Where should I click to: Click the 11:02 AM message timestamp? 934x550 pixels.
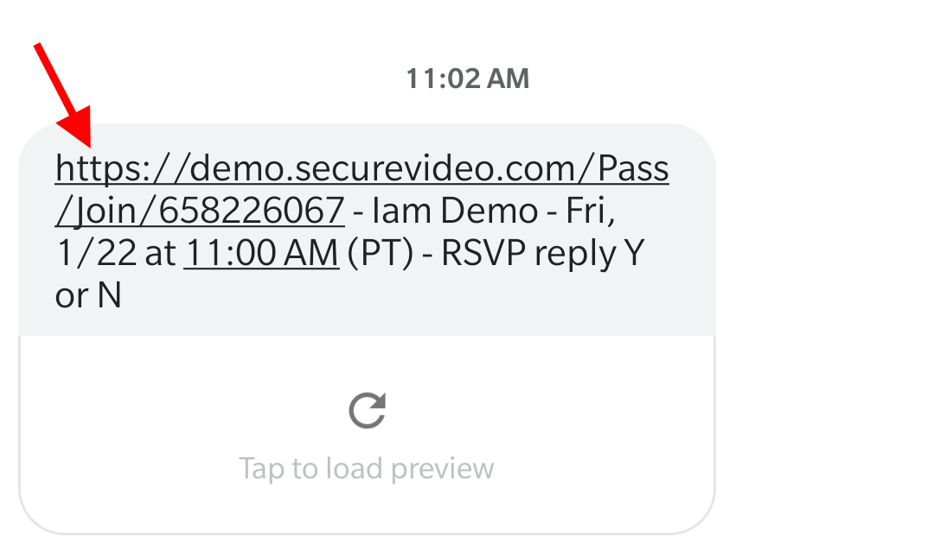[x=467, y=79]
